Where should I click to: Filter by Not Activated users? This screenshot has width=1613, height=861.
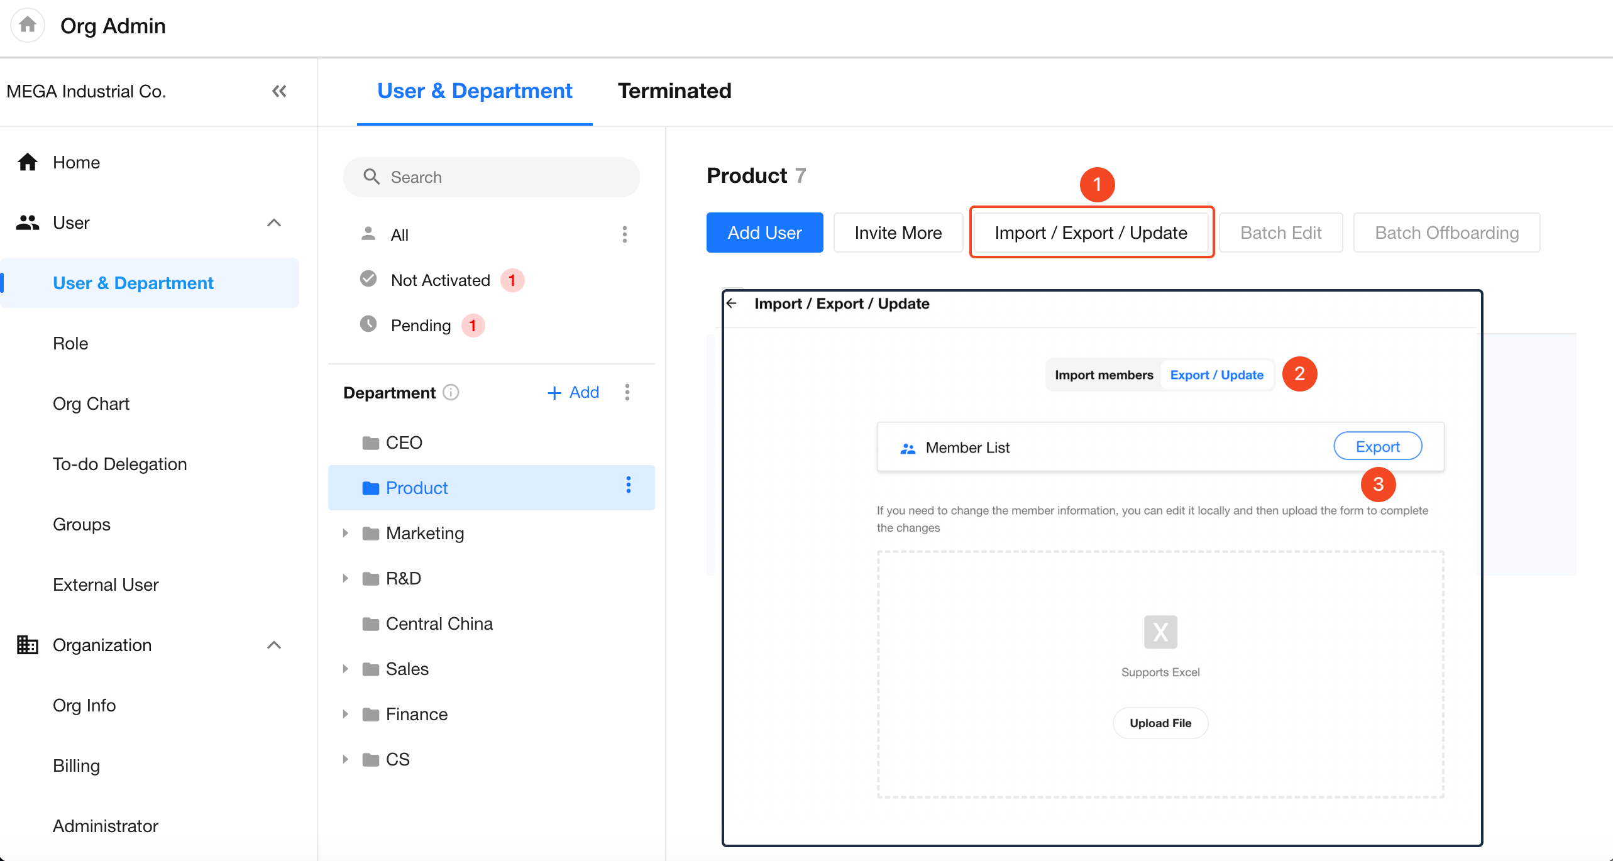click(440, 280)
